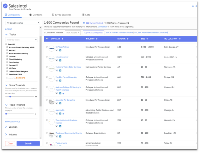Expand the Industry filter

[x=6, y=134]
